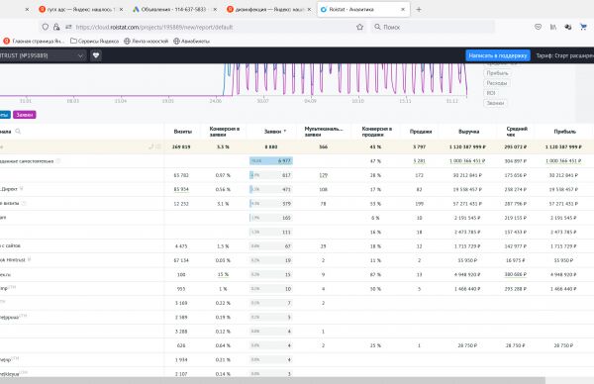
Task: Click the shopping cart extension icon
Action: [583, 27]
